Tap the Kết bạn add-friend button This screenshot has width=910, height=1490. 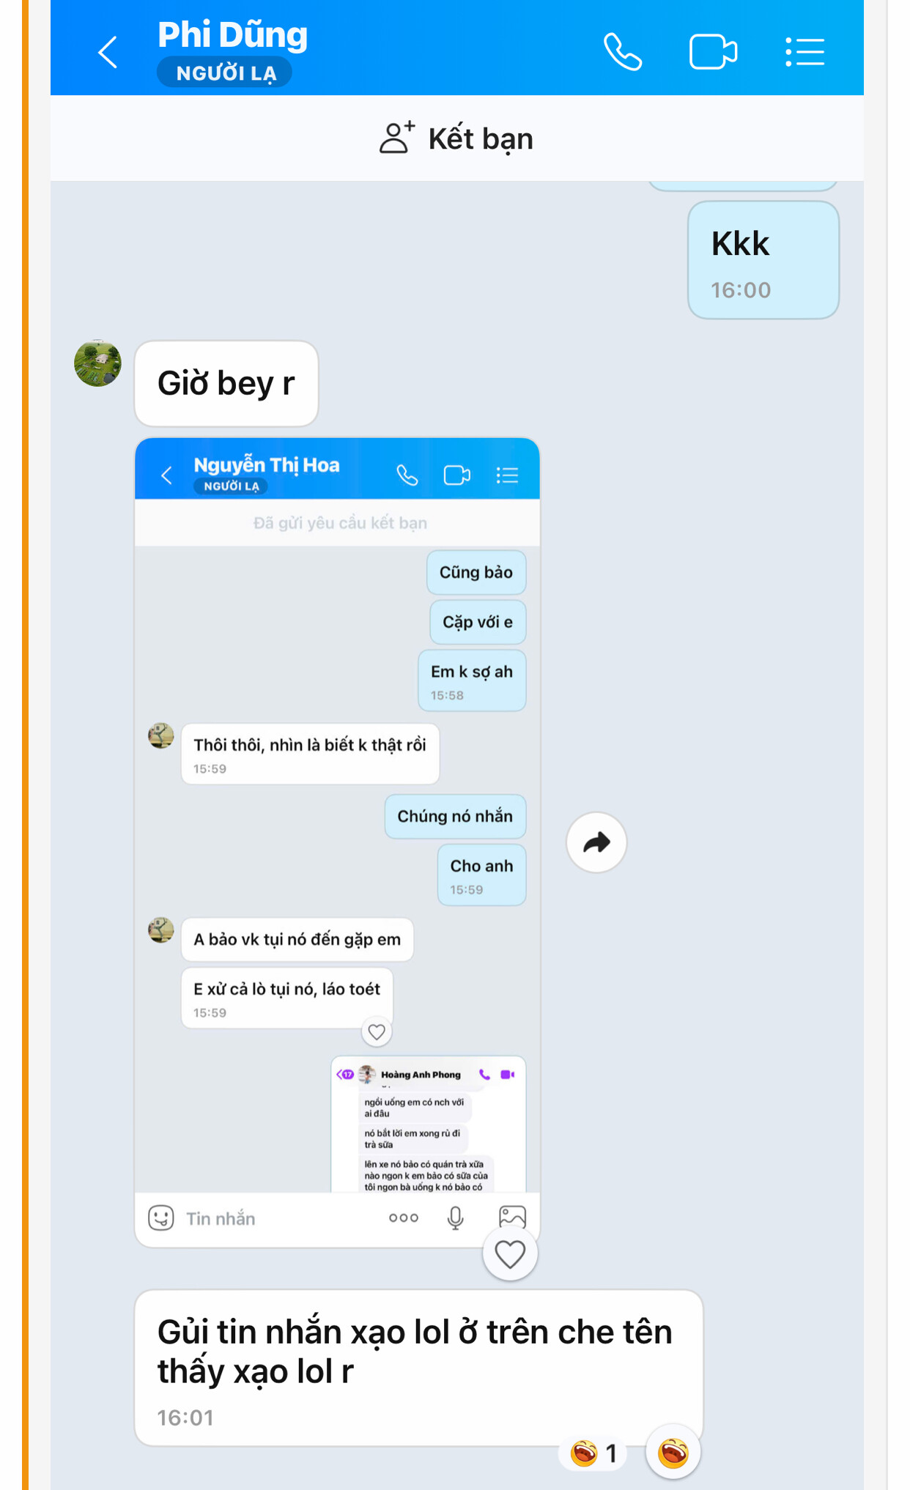(456, 138)
